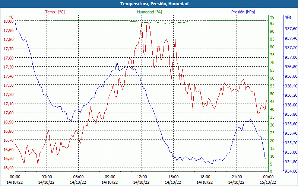The image size is (298, 186).
Task: Click the 09:00 time axis label
Action: [110, 177]
